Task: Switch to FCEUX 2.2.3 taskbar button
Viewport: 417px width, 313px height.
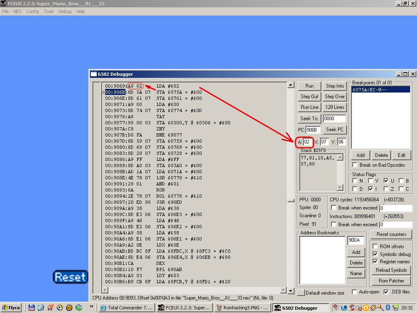Action: [x=184, y=308]
